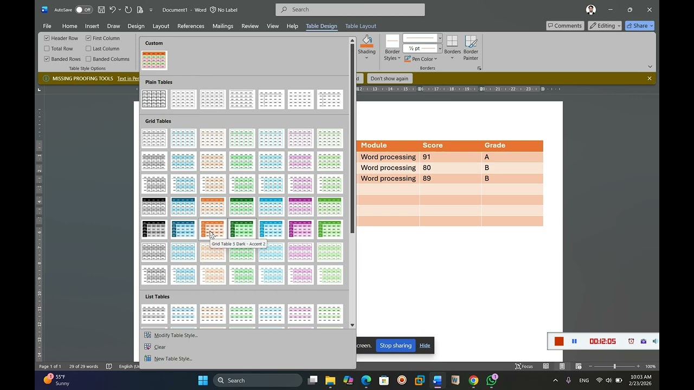This screenshot has width=694, height=390.
Task: Dismiss the Missing Proofing Tools bar
Action: click(650, 79)
